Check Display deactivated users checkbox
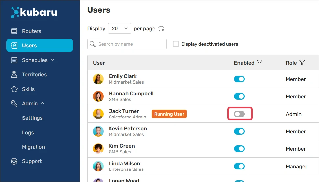The width and height of the screenshot is (319, 182). click(176, 44)
